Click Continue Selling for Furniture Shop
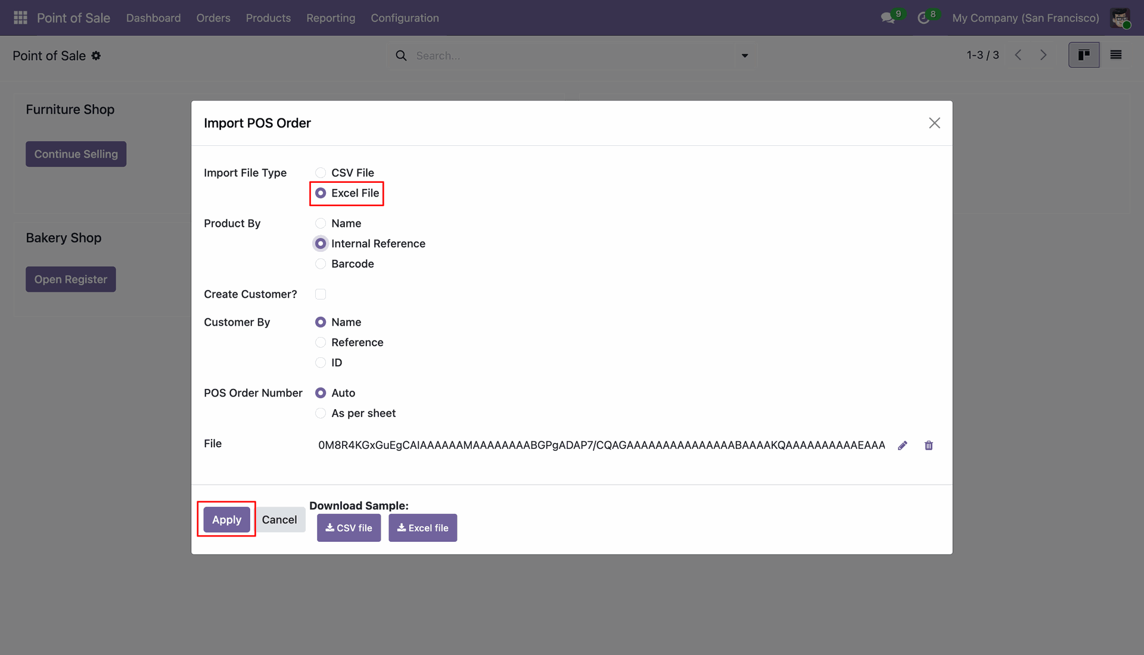 pos(76,154)
